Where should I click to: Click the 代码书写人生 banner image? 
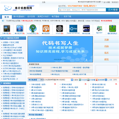[x=60, y=49]
